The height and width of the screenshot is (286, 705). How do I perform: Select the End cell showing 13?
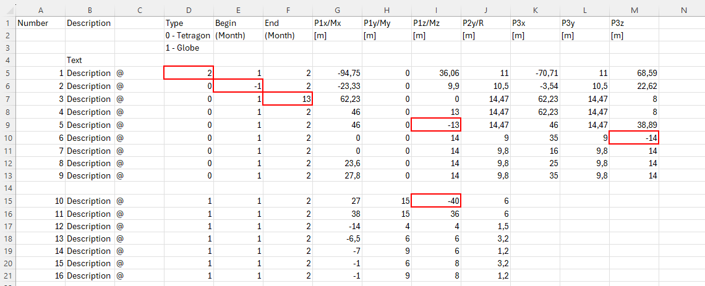coord(288,99)
